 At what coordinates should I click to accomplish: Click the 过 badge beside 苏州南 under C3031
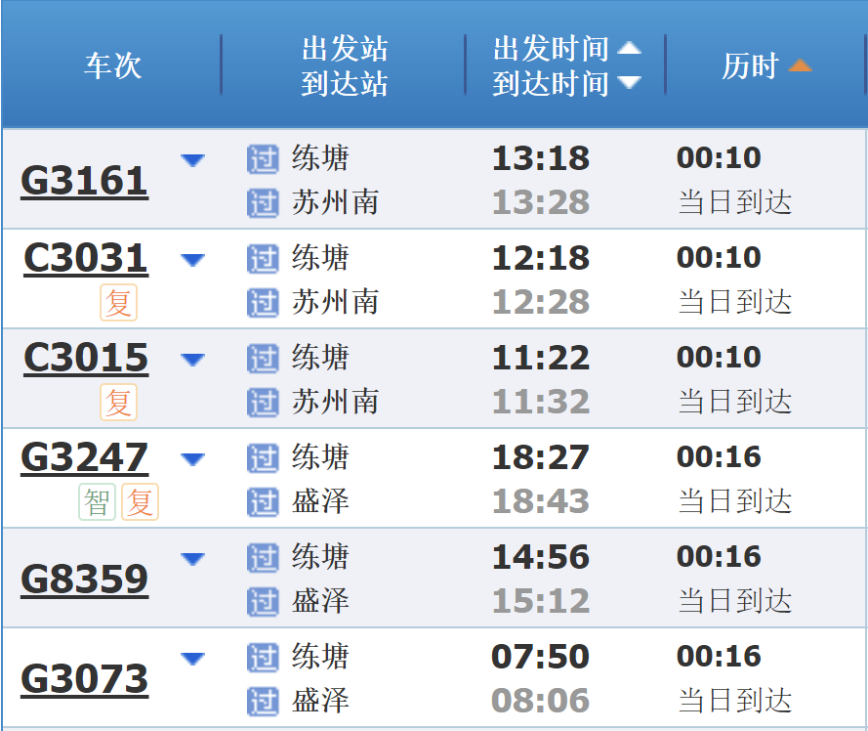click(x=264, y=303)
